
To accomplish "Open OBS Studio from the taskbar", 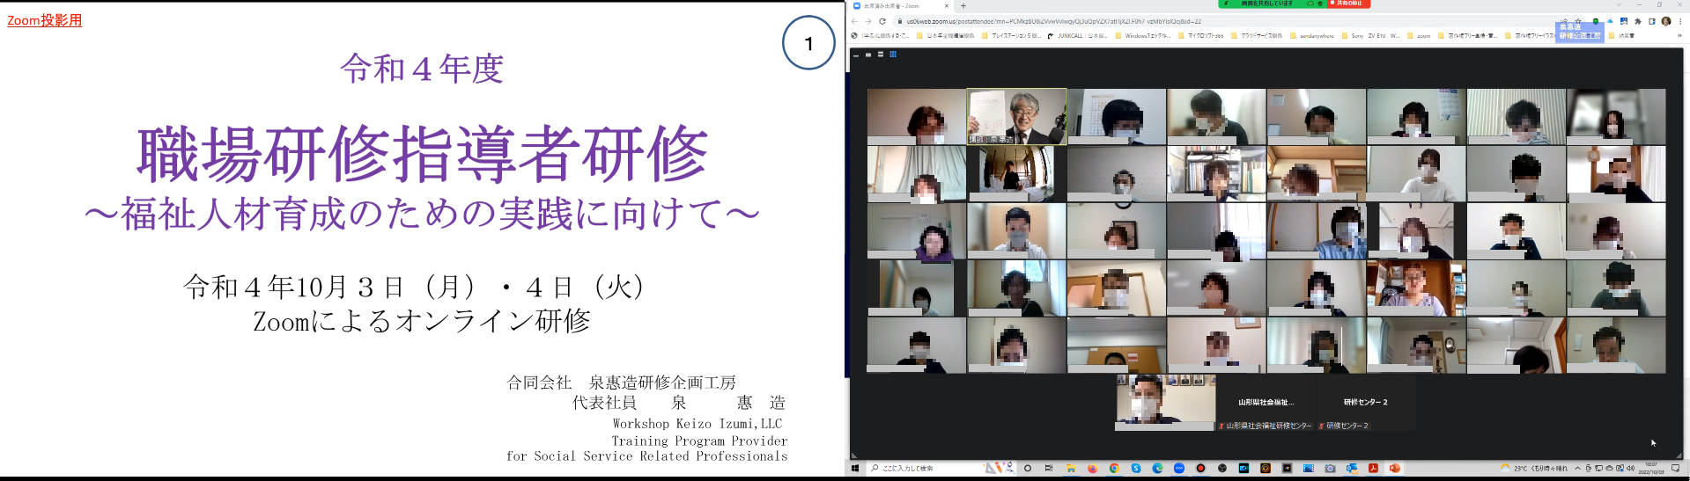I will point(1222,468).
